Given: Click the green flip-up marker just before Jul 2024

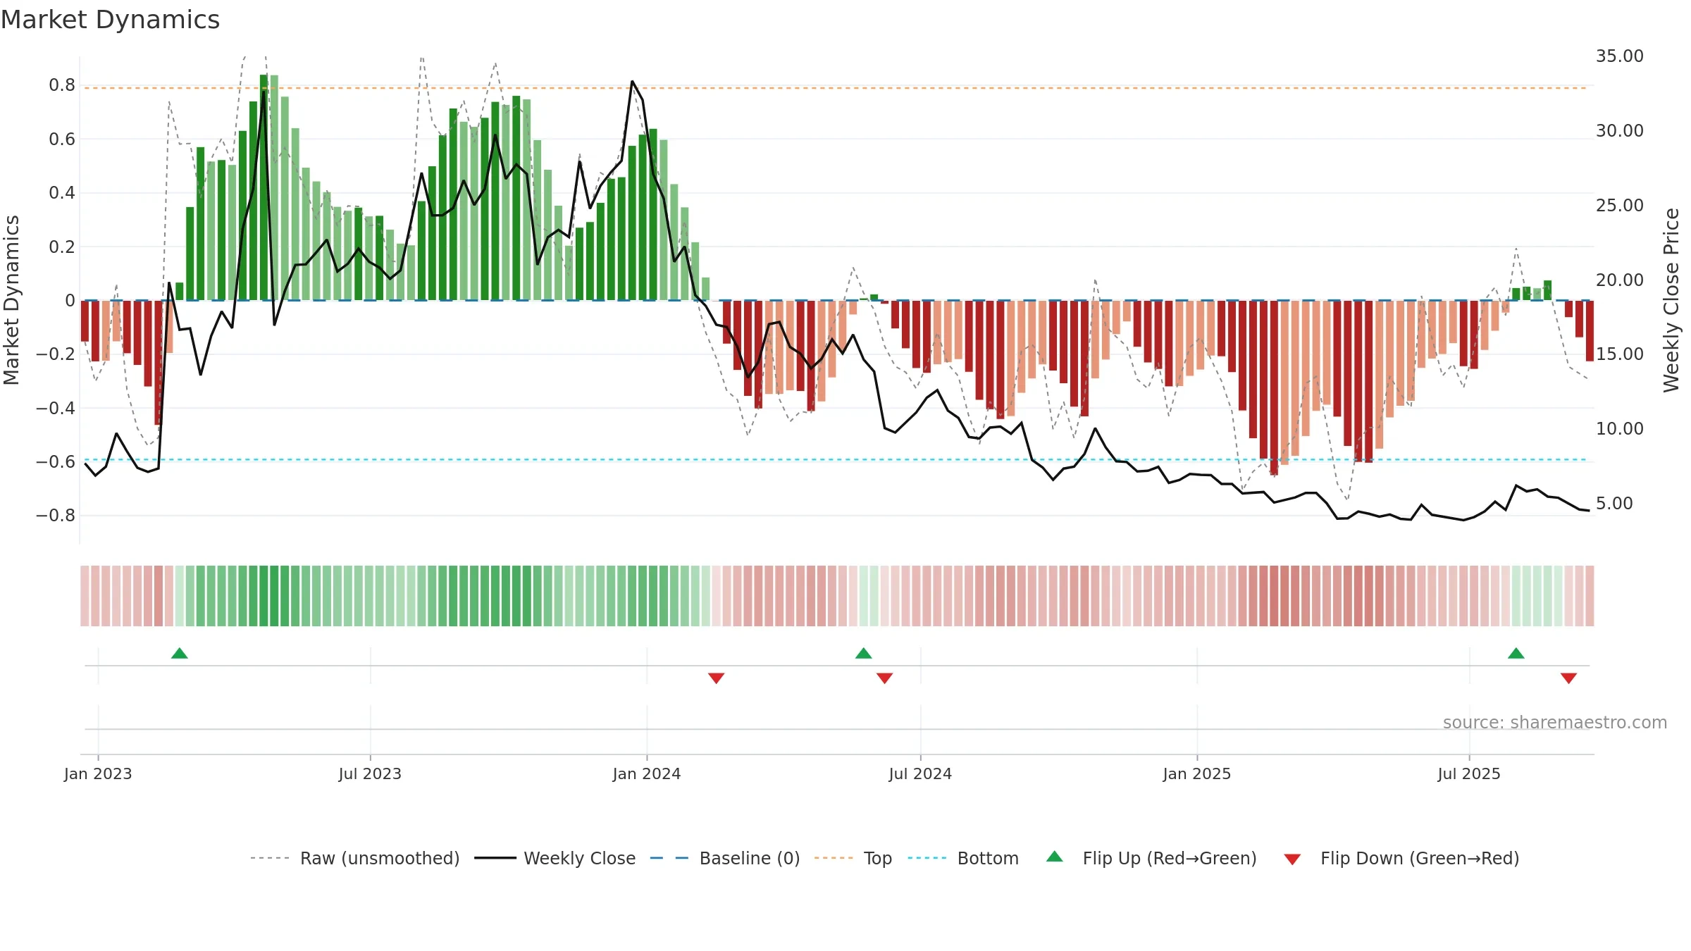Looking at the screenshot, I should pyautogui.click(x=864, y=653).
